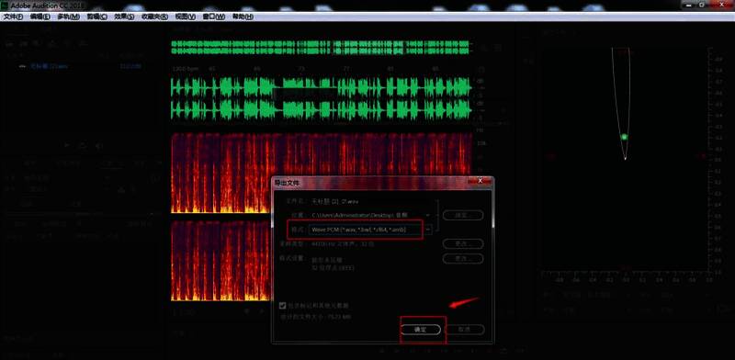Click 更改 next to 格式设置

(463, 259)
